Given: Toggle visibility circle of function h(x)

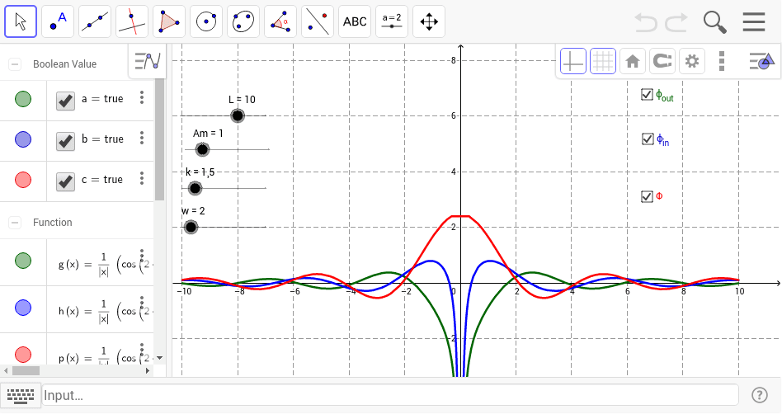Looking at the screenshot, I should pos(23,308).
